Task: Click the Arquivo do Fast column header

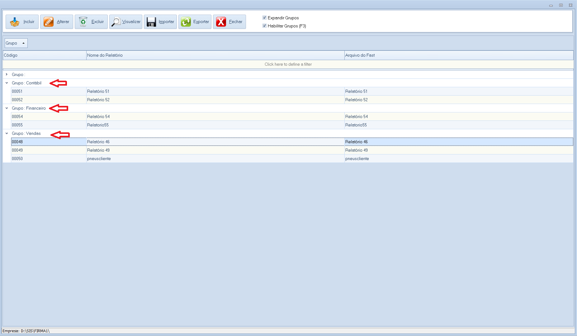Action: [458, 55]
